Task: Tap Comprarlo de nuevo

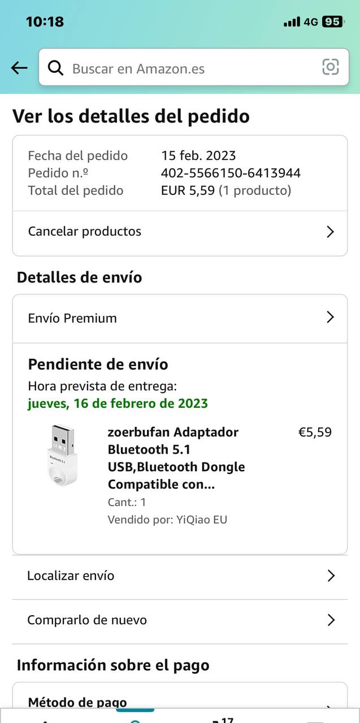Action: coord(87,620)
